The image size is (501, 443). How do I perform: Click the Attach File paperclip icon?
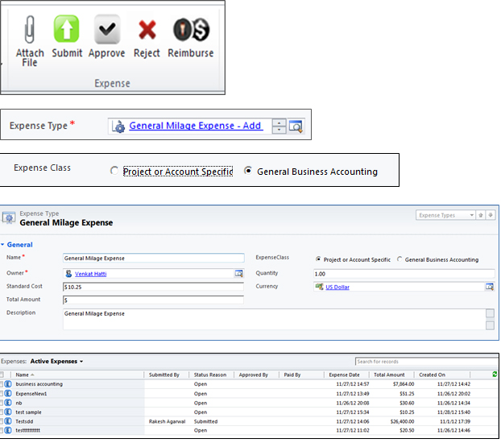pyautogui.click(x=30, y=31)
